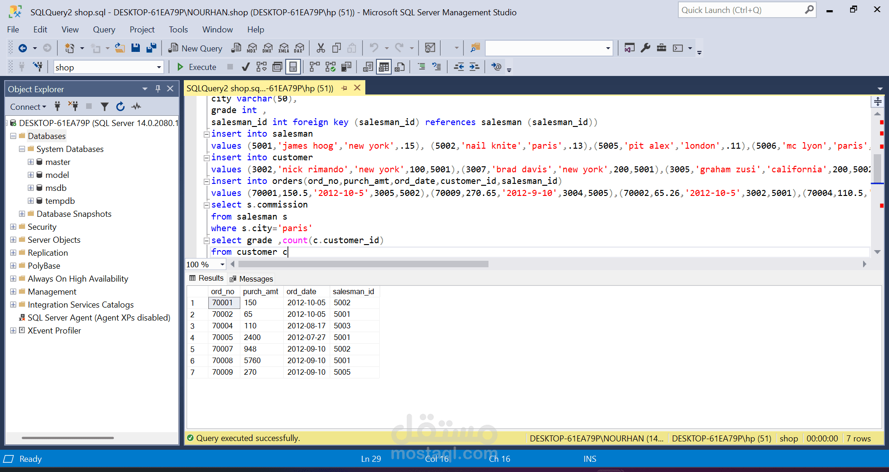
Task: Open an XMLA query icon
Action: coord(284,48)
